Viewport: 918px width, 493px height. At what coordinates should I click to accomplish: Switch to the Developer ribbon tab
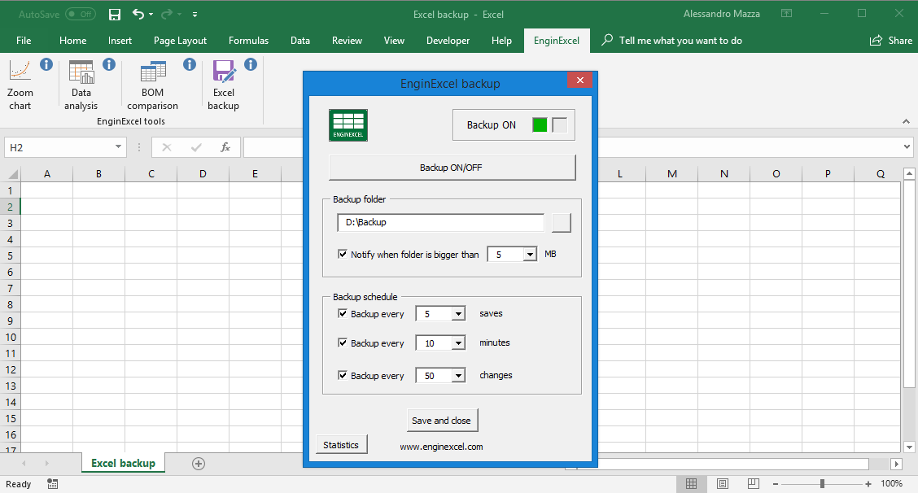pos(448,40)
